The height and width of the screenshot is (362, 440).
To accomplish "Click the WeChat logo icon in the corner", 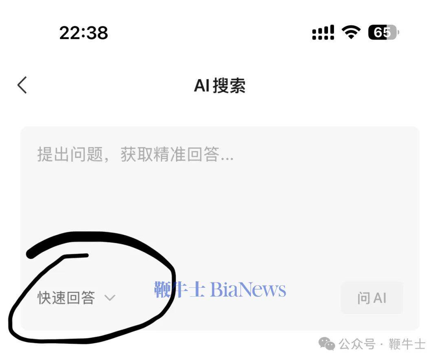I will click(327, 344).
